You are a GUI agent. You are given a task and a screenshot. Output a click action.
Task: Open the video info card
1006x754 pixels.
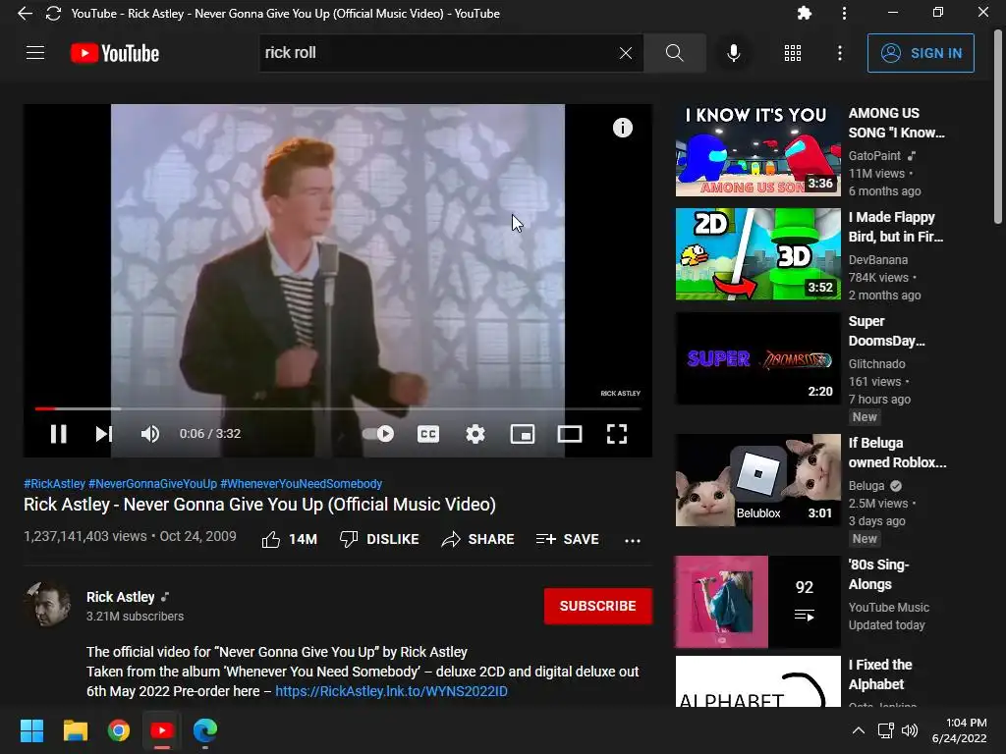coord(622,128)
